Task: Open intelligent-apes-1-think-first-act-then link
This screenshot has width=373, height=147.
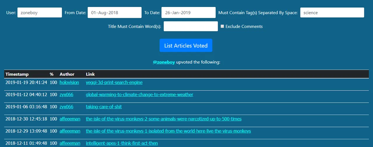Action: point(122,143)
